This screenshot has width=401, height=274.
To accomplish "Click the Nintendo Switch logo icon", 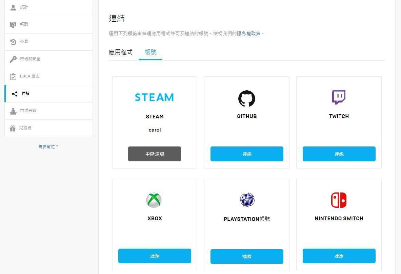I will (x=339, y=200).
